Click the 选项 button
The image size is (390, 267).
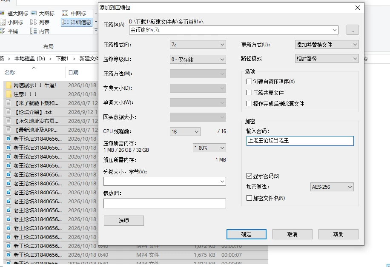[x=123, y=221]
